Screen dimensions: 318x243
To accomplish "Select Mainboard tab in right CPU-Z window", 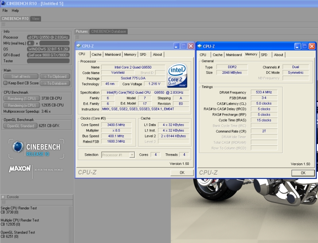I will (x=234, y=55).
